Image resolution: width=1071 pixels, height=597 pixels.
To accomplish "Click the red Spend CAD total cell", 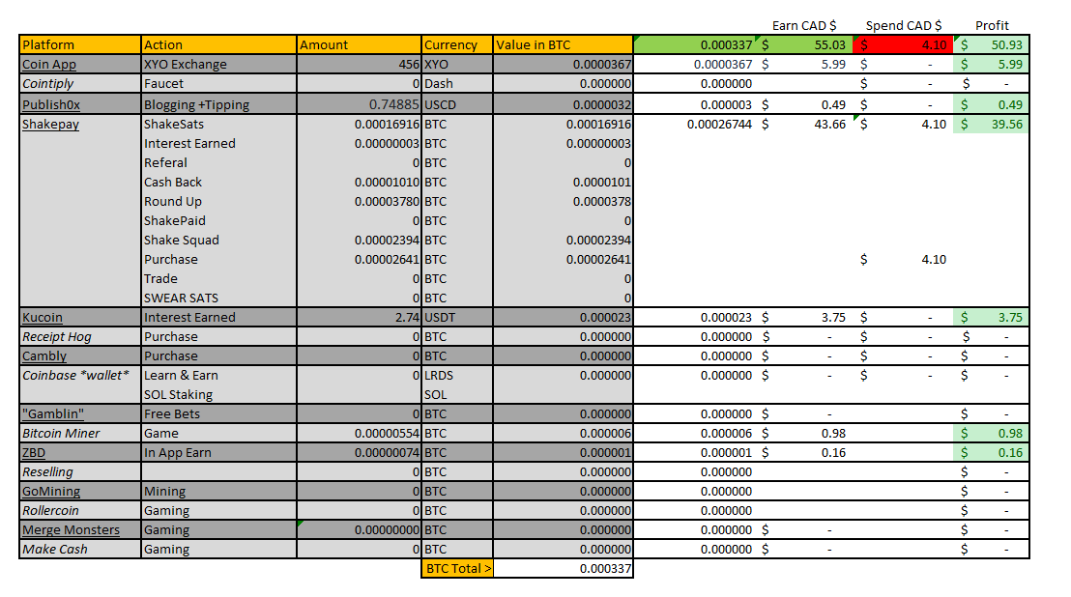I will point(903,45).
